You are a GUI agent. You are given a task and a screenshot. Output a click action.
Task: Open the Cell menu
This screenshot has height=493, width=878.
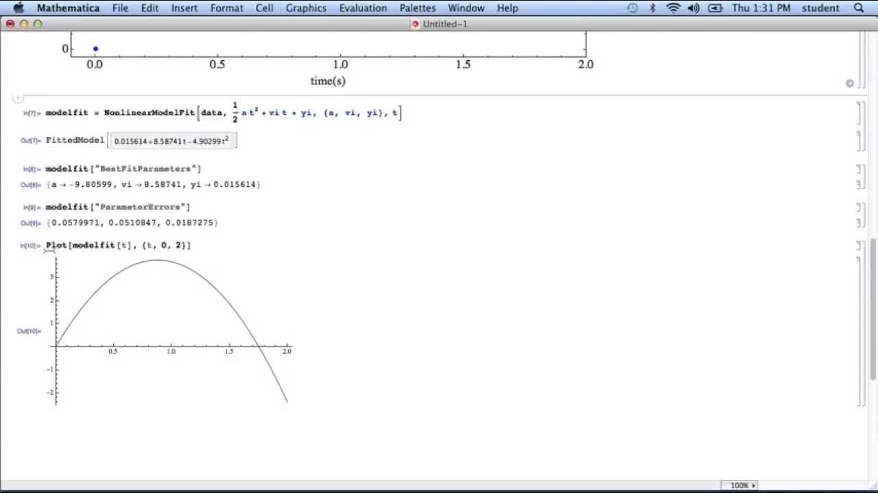tap(264, 8)
